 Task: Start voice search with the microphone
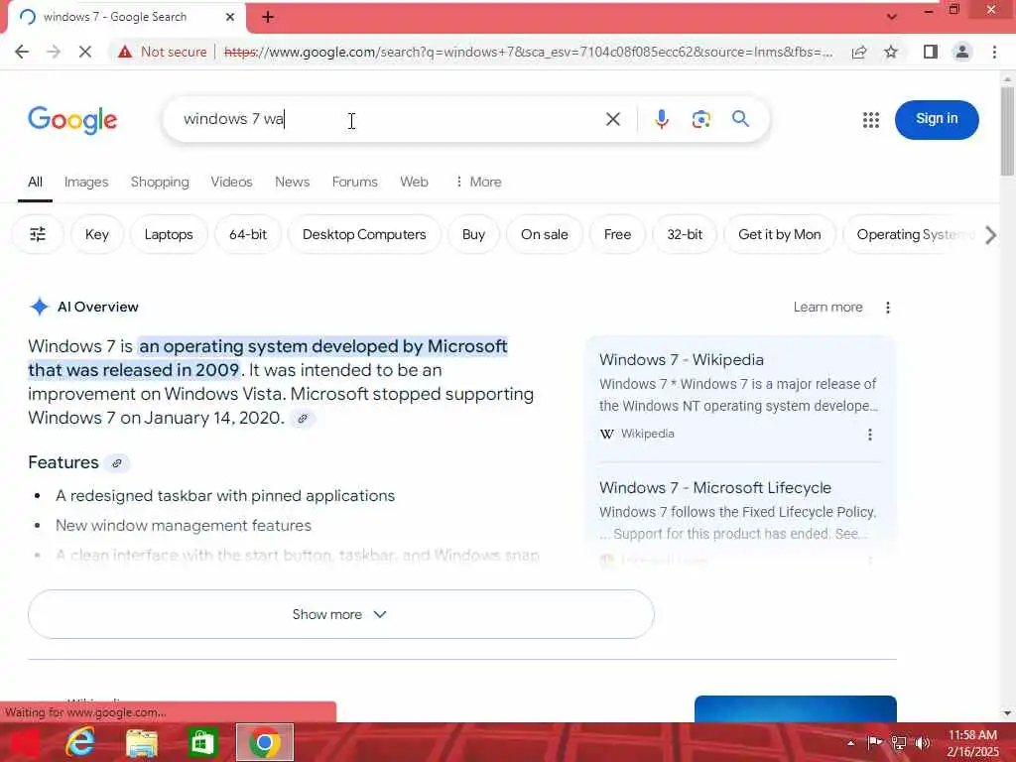[662, 119]
